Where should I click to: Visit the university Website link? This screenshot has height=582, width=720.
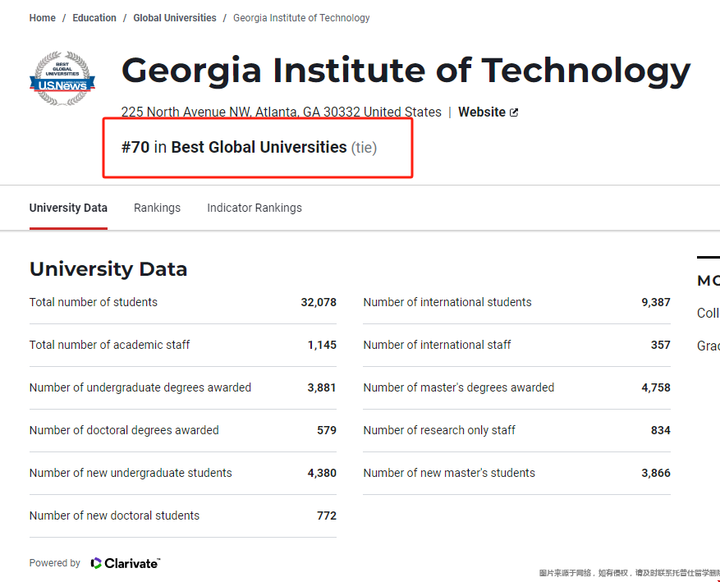481,112
